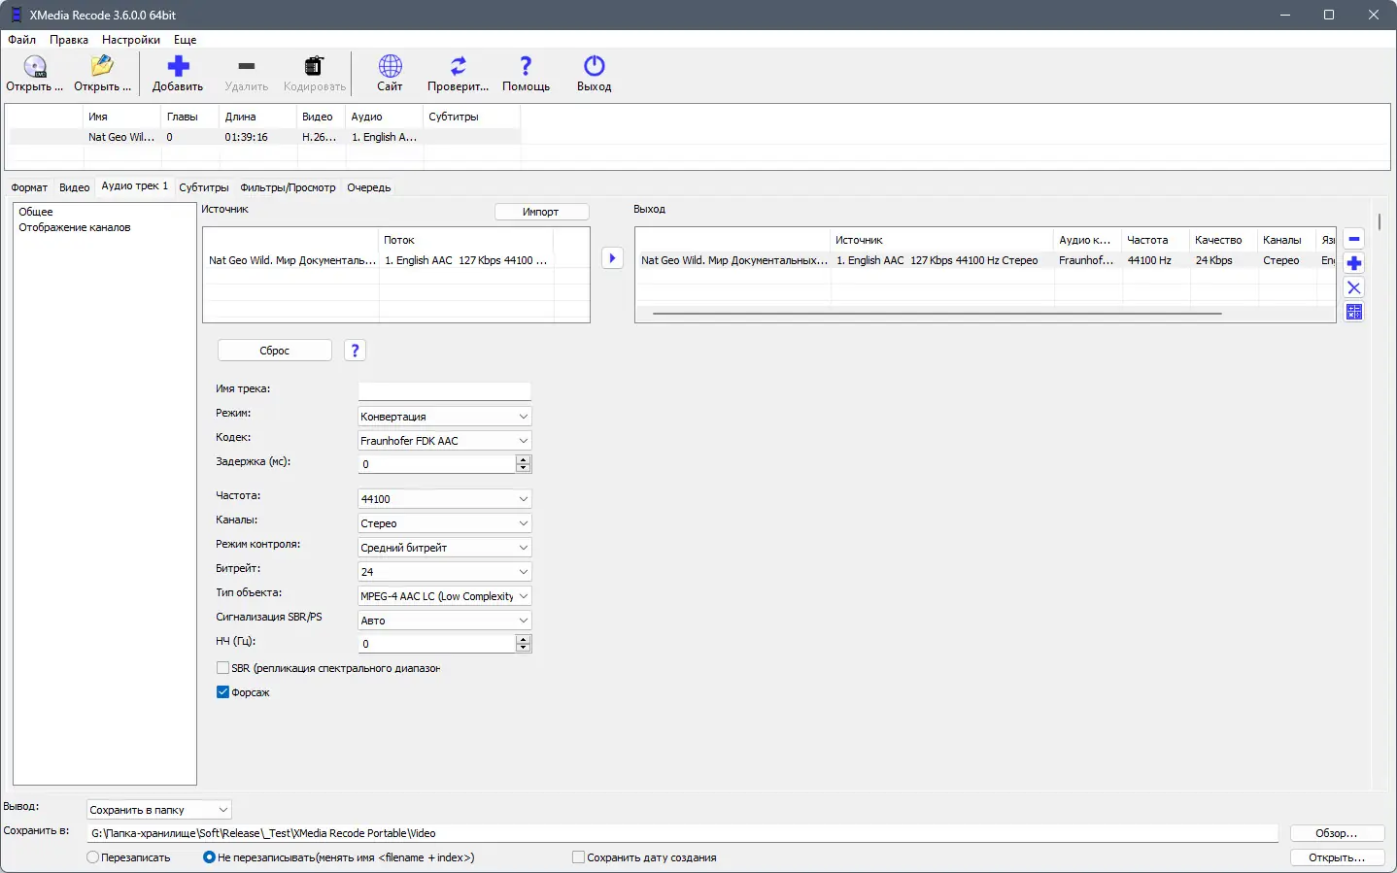Image resolution: width=1397 pixels, height=873 pixels.
Task: Open Помощь question mark icon
Action: 526,67
